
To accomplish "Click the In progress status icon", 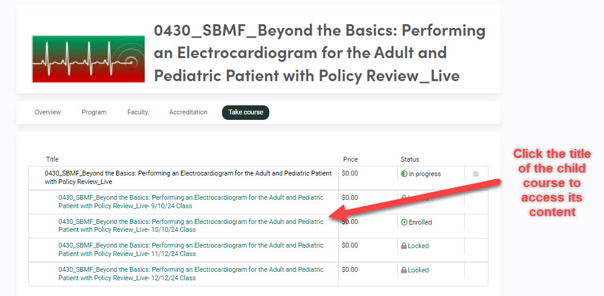I will point(404,174).
